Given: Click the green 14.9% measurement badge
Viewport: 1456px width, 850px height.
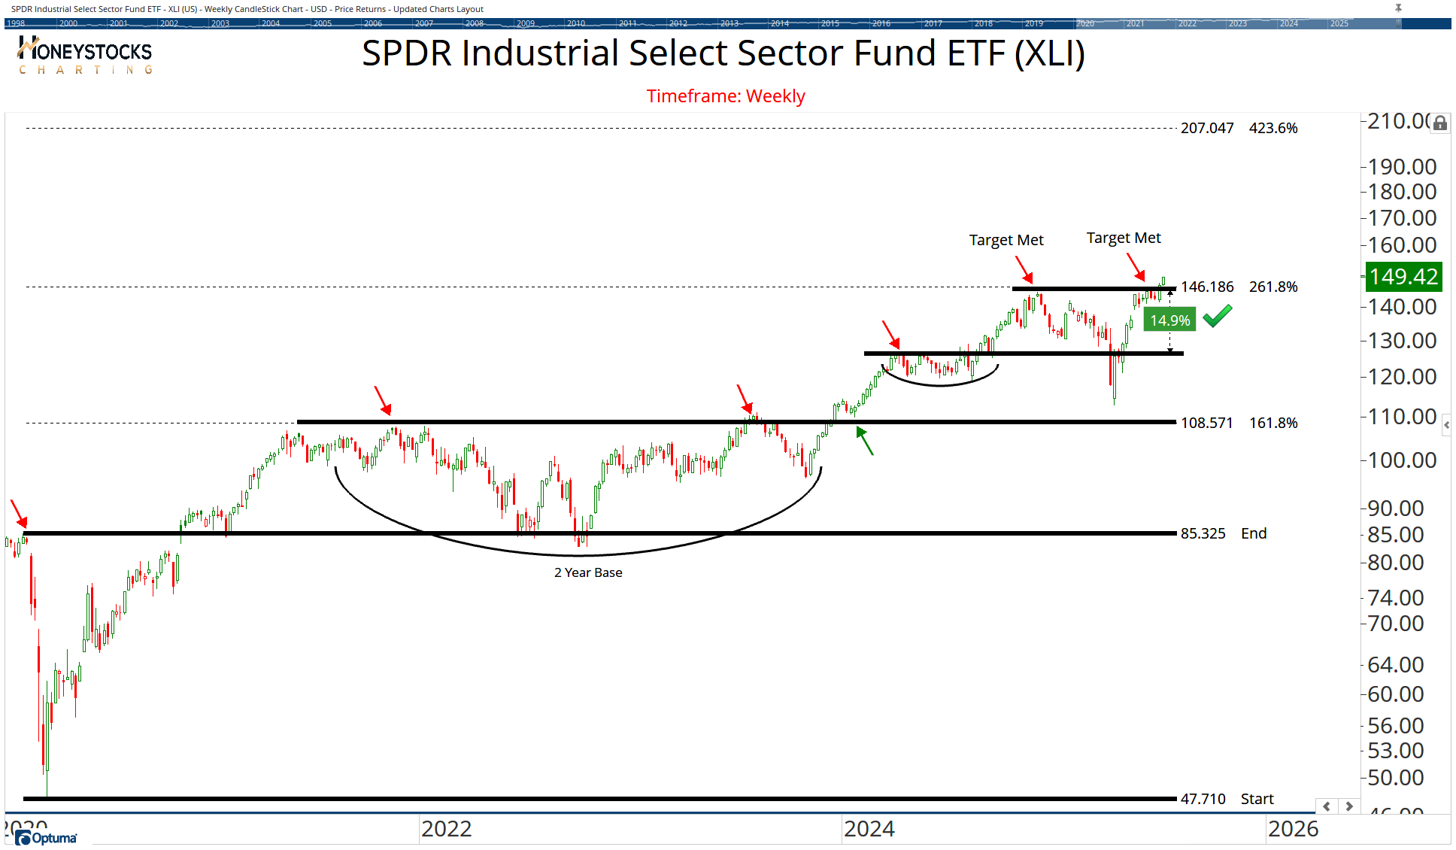Looking at the screenshot, I should tap(1170, 319).
